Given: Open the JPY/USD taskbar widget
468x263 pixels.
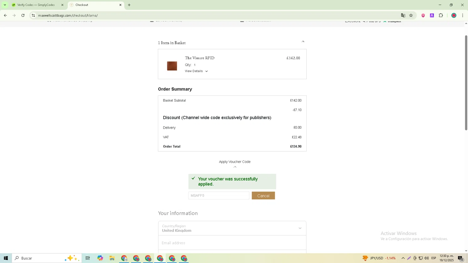Looking at the screenshot, I should (379, 258).
